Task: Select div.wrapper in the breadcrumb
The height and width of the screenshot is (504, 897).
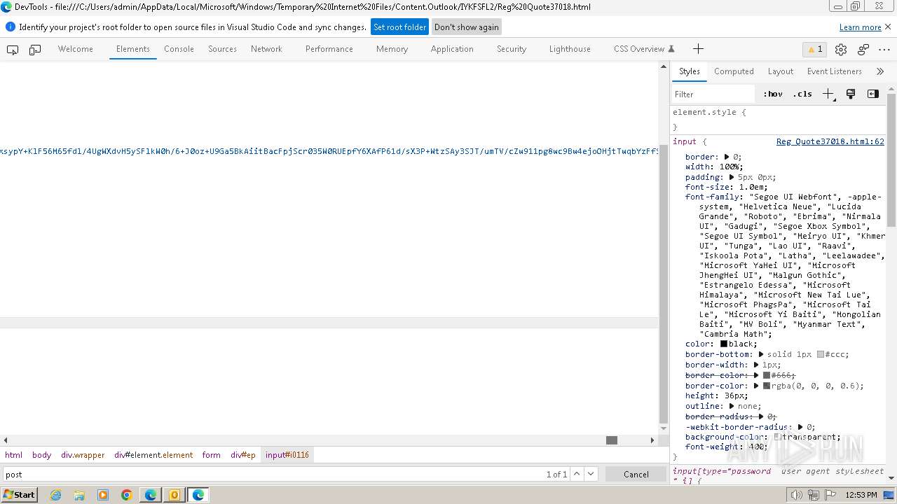Action: (83, 455)
